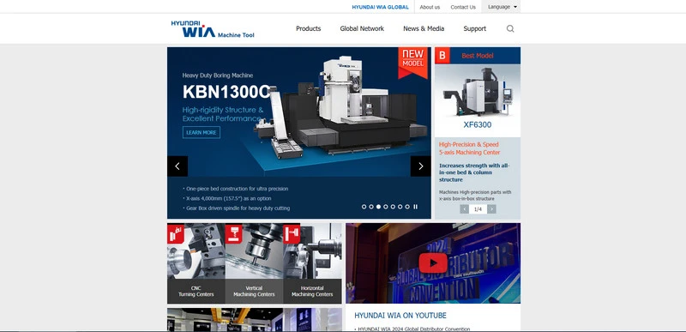
Task: Open Horizontal Machining Centers category
Action: coord(312,292)
